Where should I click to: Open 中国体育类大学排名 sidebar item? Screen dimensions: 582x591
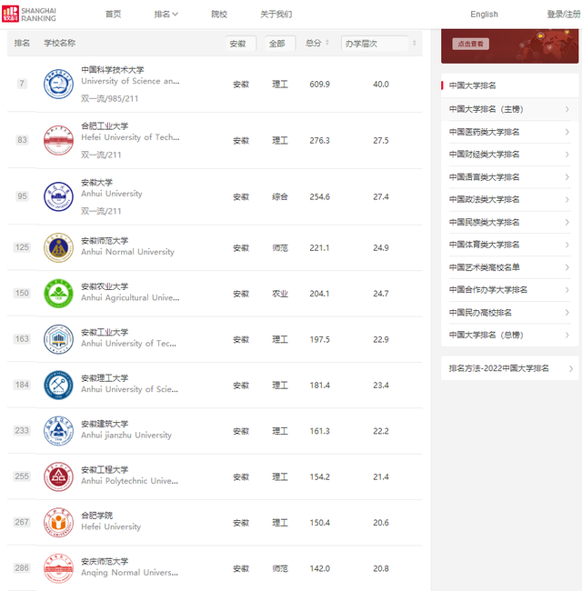pos(509,245)
